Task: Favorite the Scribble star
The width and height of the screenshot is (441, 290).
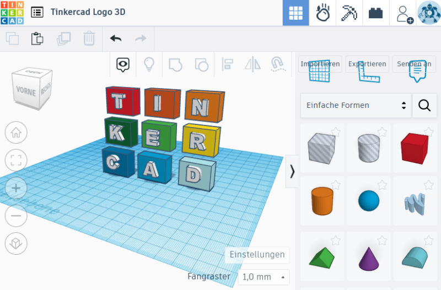Action: point(429,185)
